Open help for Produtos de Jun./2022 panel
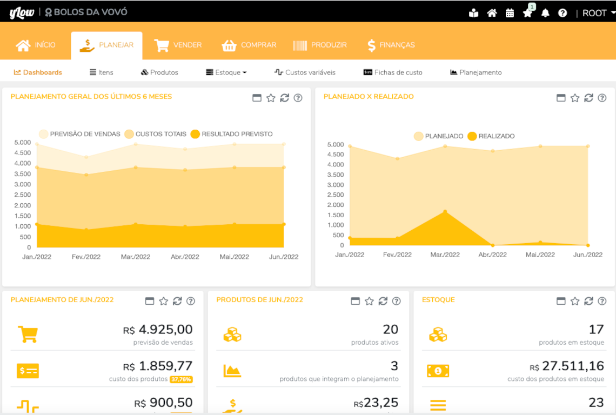This screenshot has width=616, height=415. tap(396, 301)
